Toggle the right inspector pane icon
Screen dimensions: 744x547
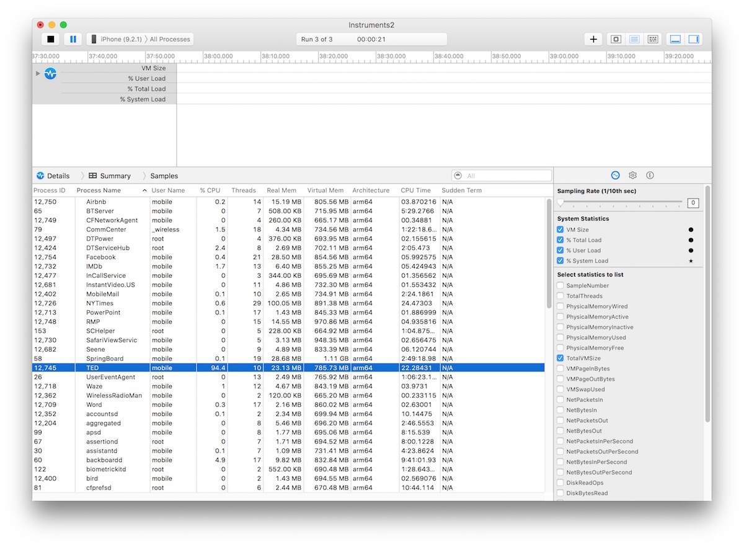[x=694, y=39]
